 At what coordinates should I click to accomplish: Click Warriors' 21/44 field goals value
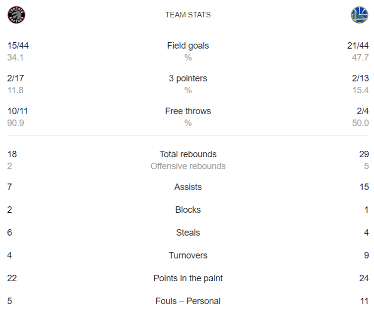tap(358, 46)
